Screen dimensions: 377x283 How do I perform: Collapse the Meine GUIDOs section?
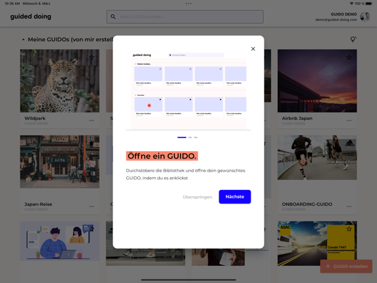point(23,40)
